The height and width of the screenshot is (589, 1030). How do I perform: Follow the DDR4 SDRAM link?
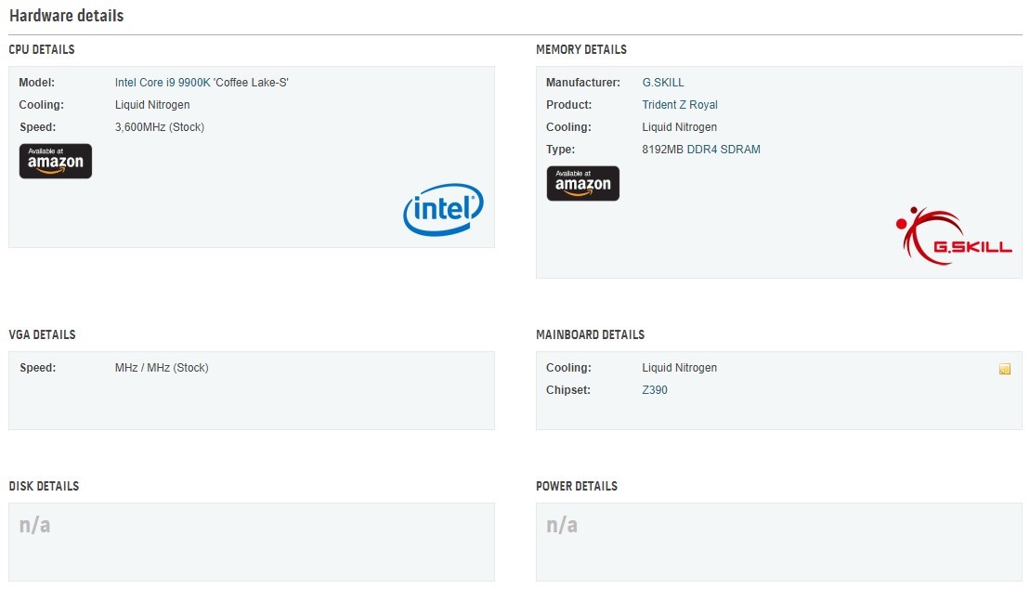coord(724,150)
